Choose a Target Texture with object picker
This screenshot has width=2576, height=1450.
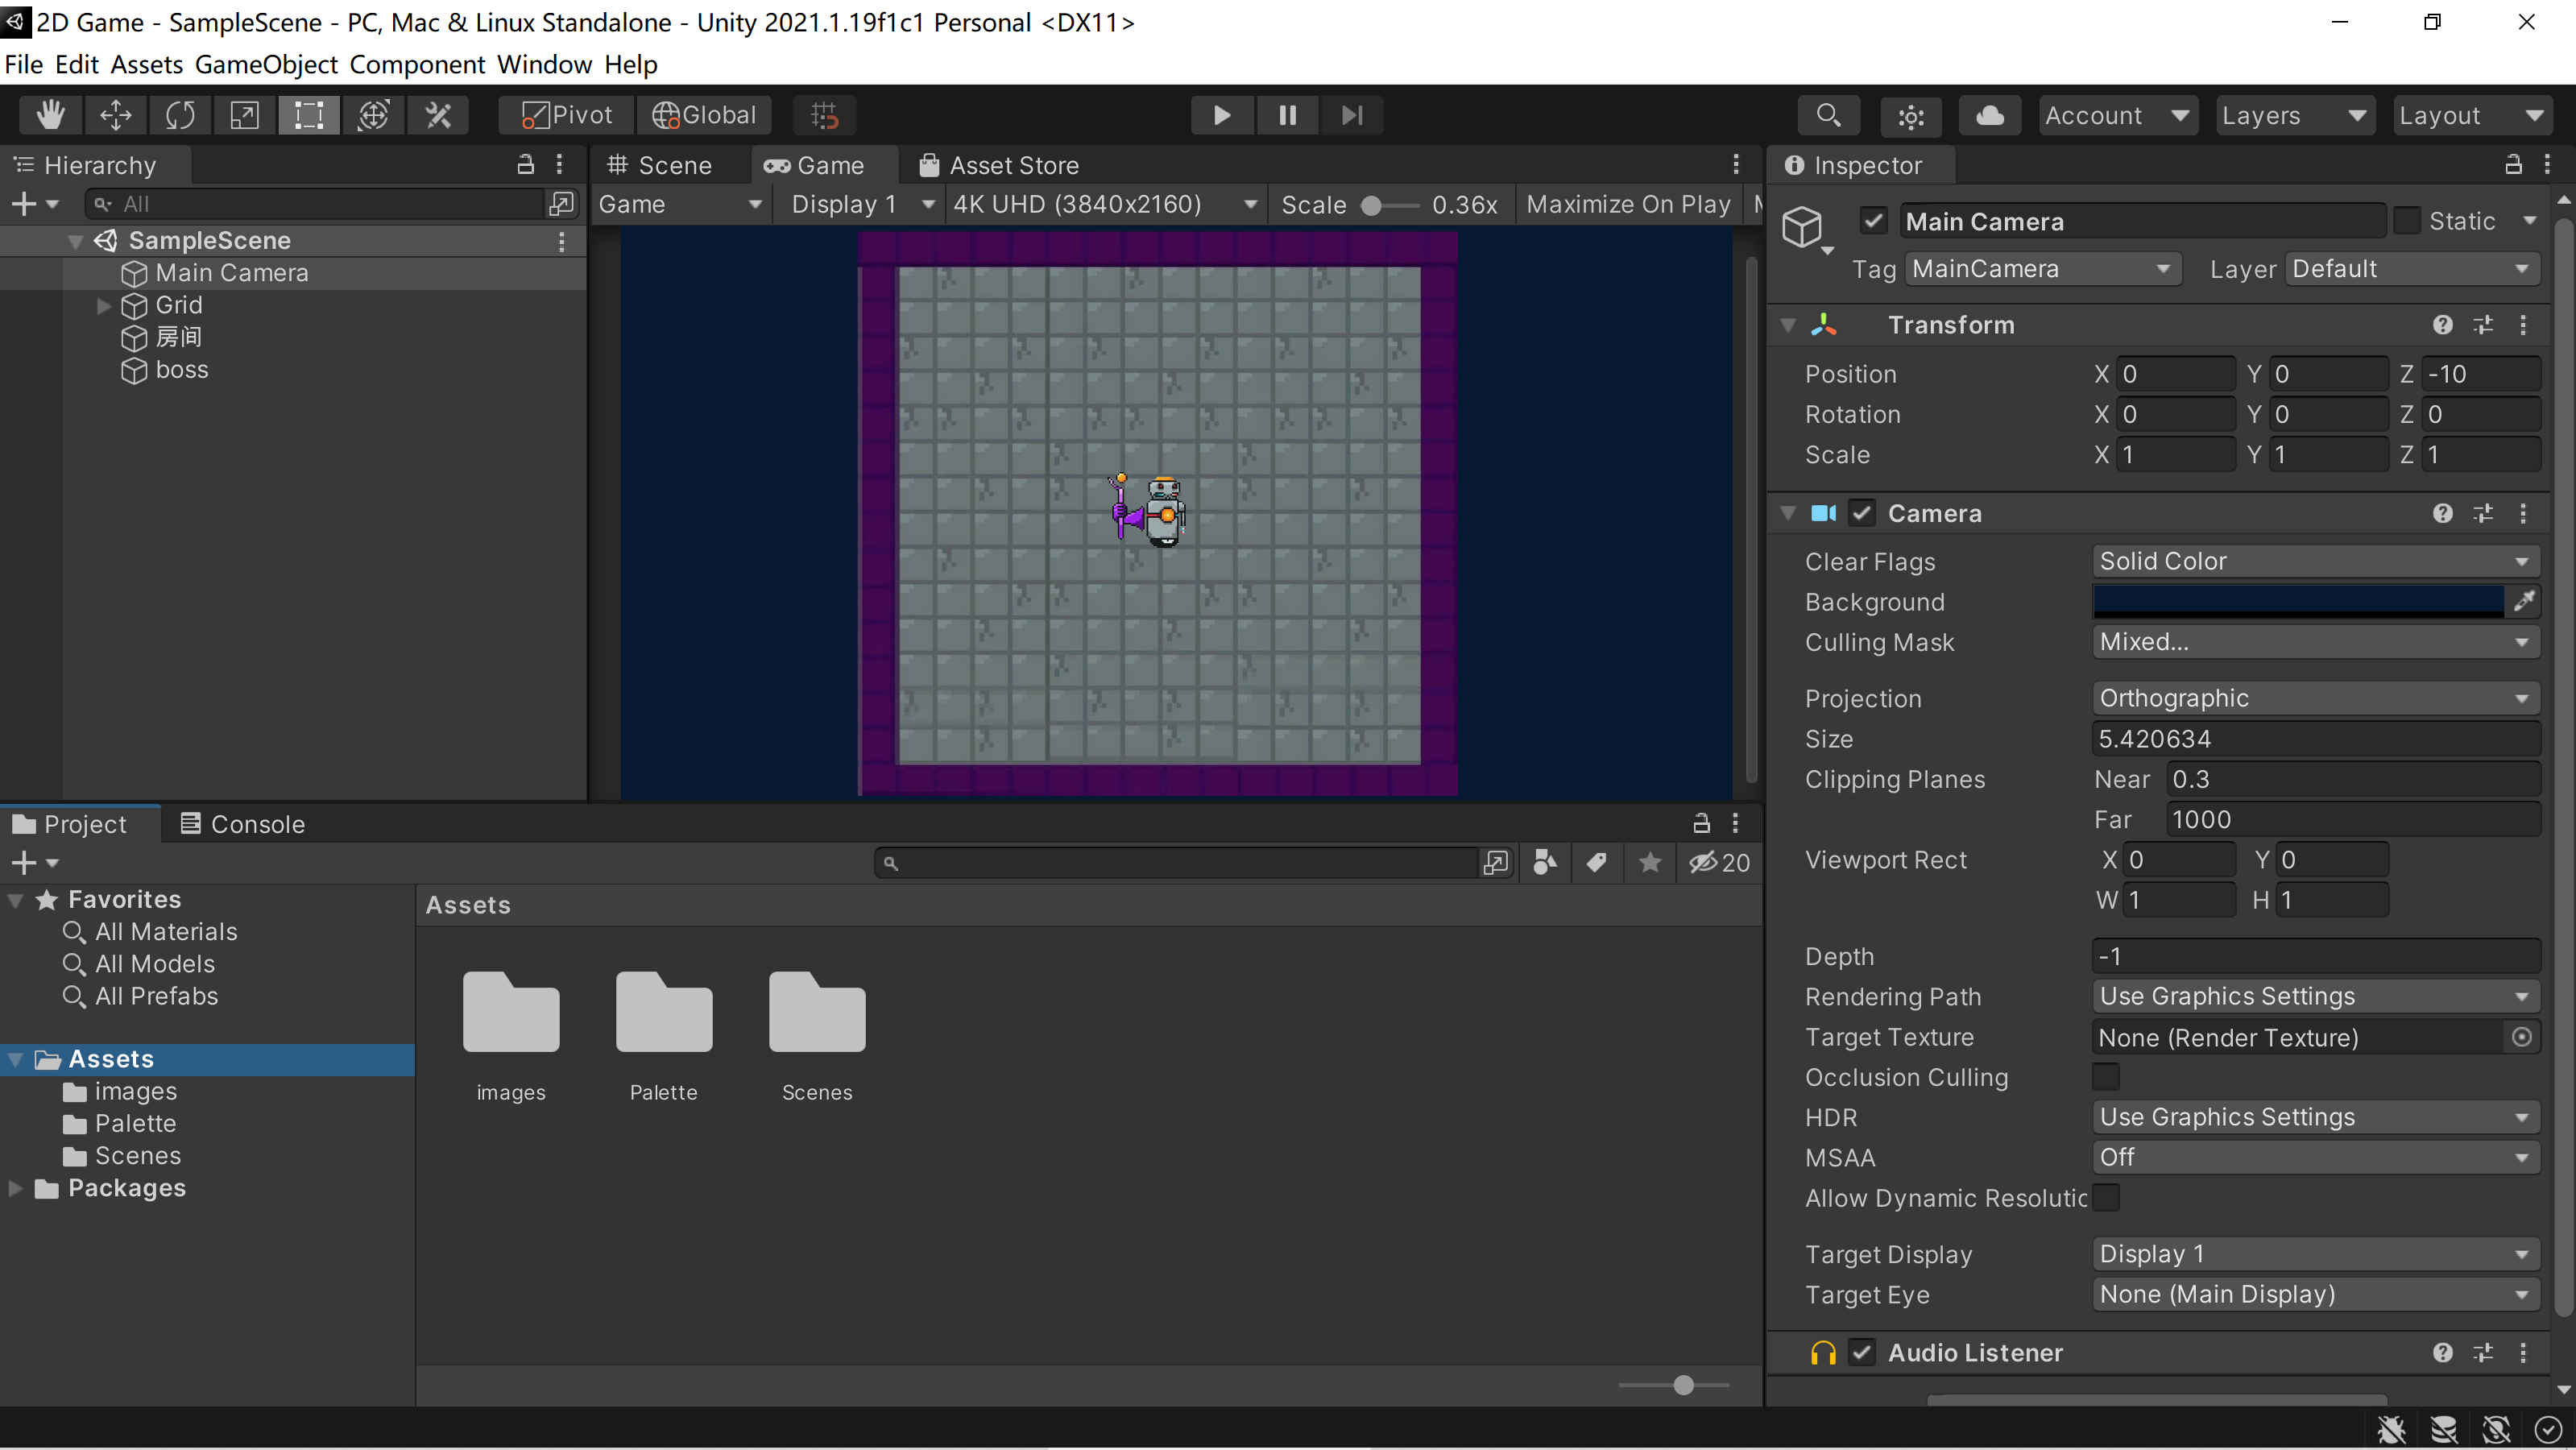click(x=2522, y=1037)
